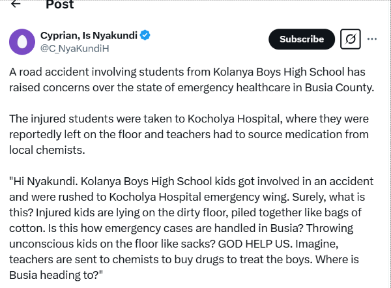Click the "Post" header title
This screenshot has height=288, width=391.
click(59, 5)
